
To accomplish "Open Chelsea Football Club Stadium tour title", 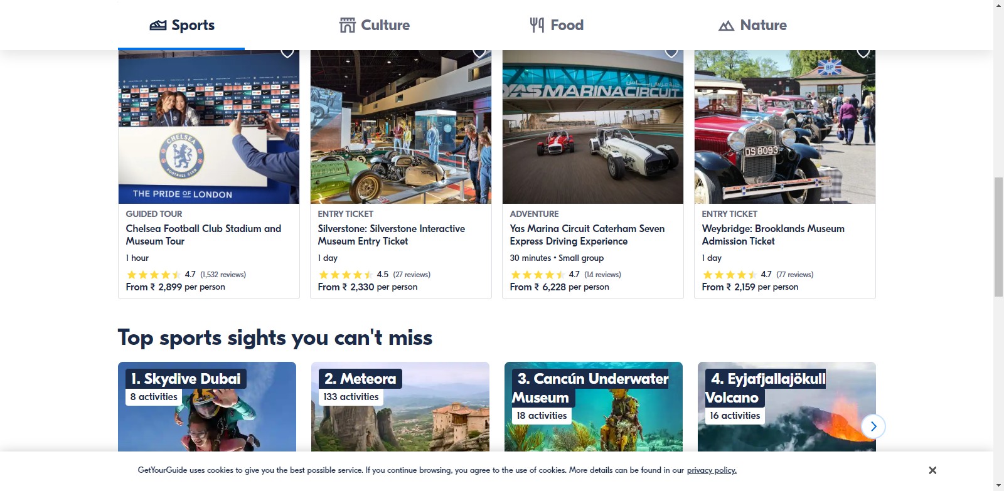I will (203, 235).
